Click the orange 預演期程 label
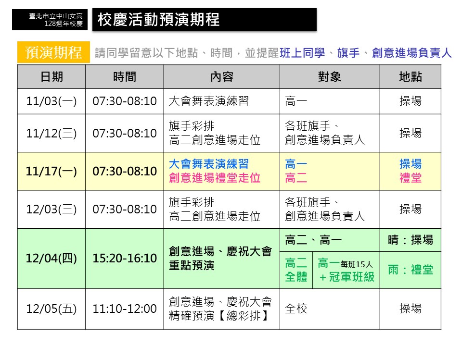Image resolution: width=462 pixels, height=346 pixels. tap(53, 52)
